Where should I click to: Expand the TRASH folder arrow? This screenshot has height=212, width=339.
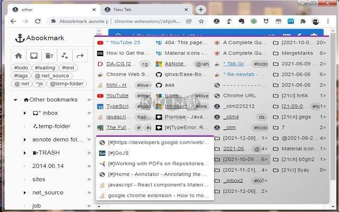point(25,153)
